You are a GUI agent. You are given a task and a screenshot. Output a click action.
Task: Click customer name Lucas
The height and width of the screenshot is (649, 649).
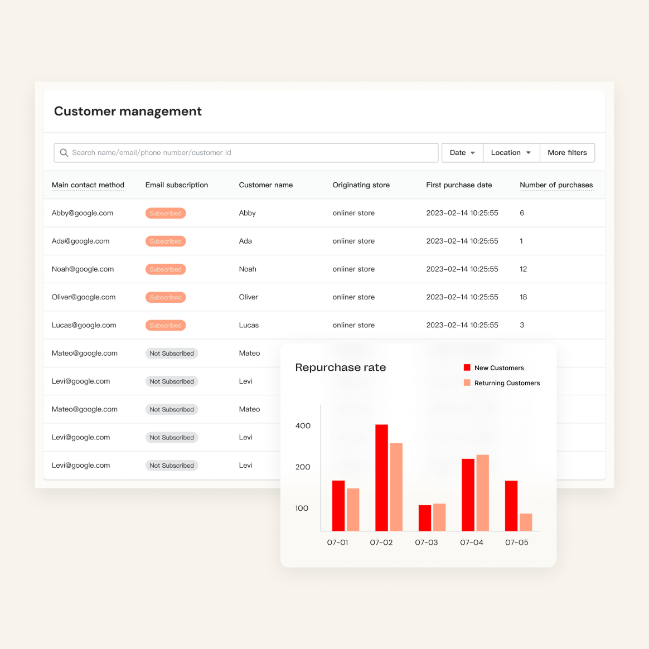[x=249, y=325]
